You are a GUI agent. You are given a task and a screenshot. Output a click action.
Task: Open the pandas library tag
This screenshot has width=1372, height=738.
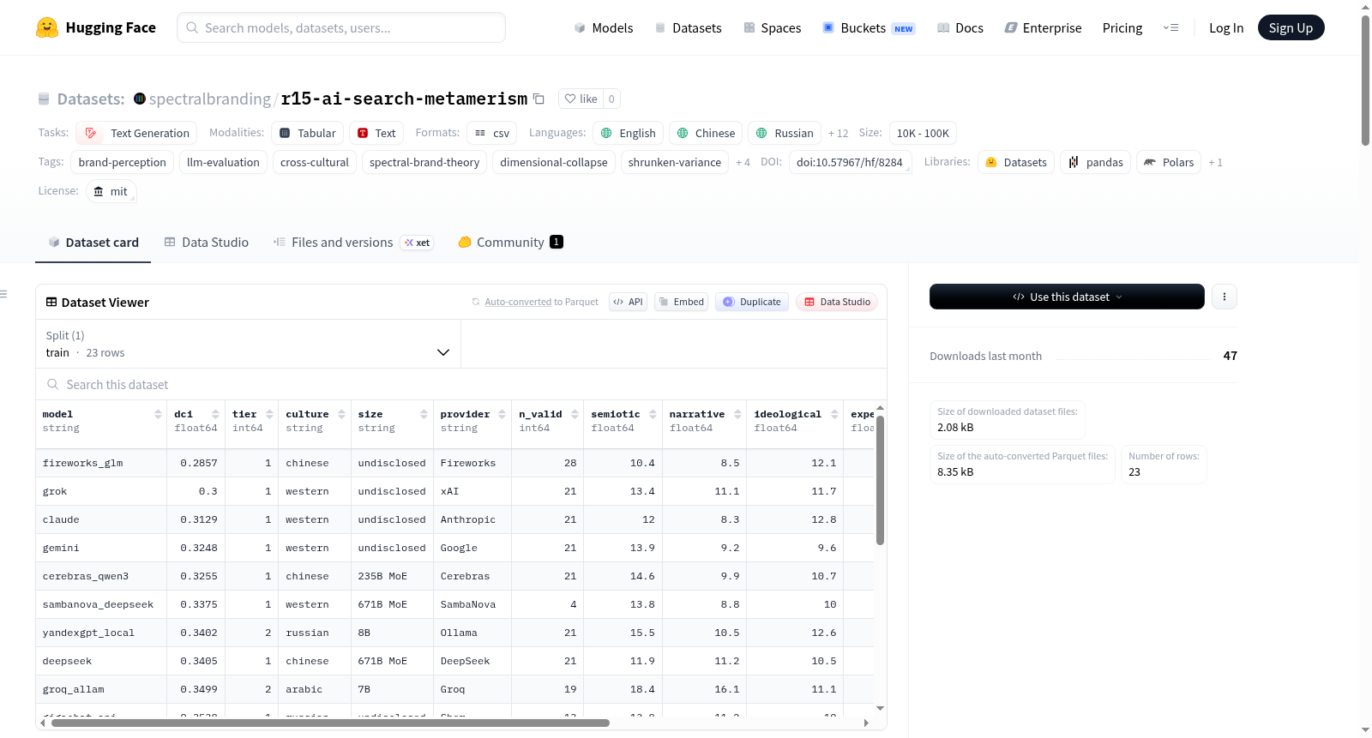pyautogui.click(x=1096, y=162)
